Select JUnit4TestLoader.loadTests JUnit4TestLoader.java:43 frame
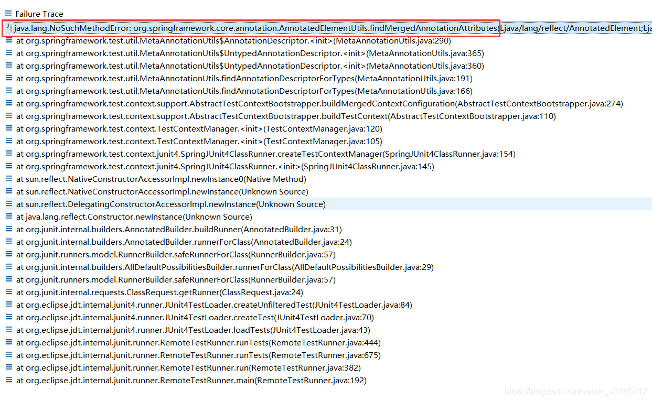The width and height of the screenshot is (652, 401). point(193,330)
